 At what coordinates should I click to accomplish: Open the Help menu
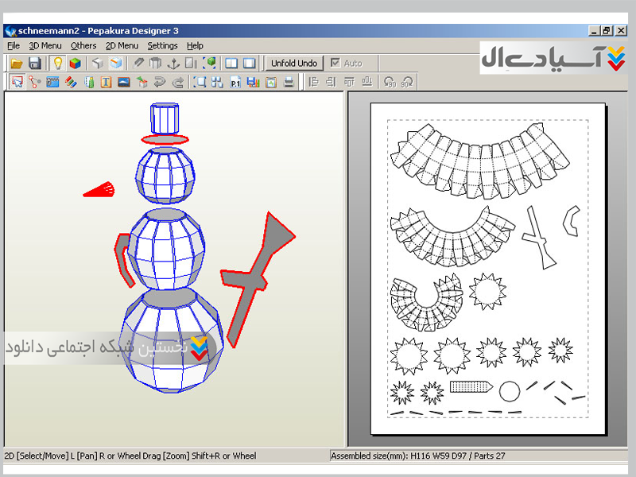pyautogui.click(x=195, y=45)
